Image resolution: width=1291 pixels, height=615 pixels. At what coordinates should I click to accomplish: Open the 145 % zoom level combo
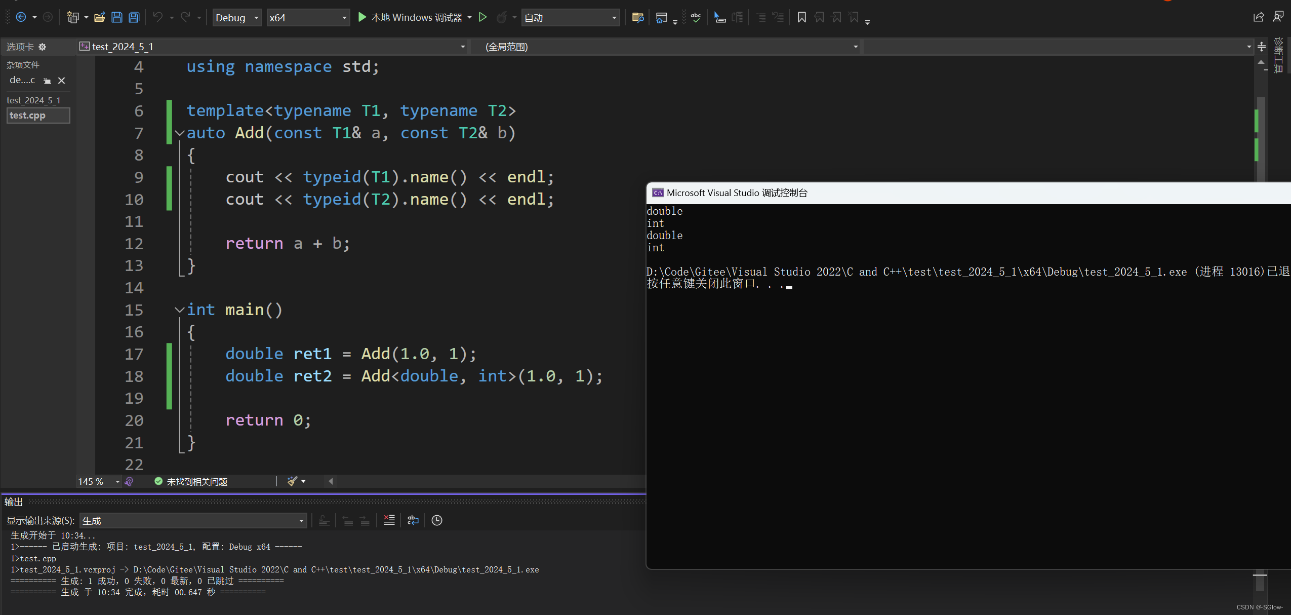[117, 481]
